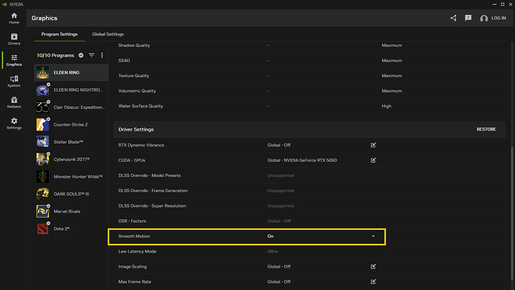The image size is (515, 290).
Task: Click the filter programs icon
Action: coord(92,55)
